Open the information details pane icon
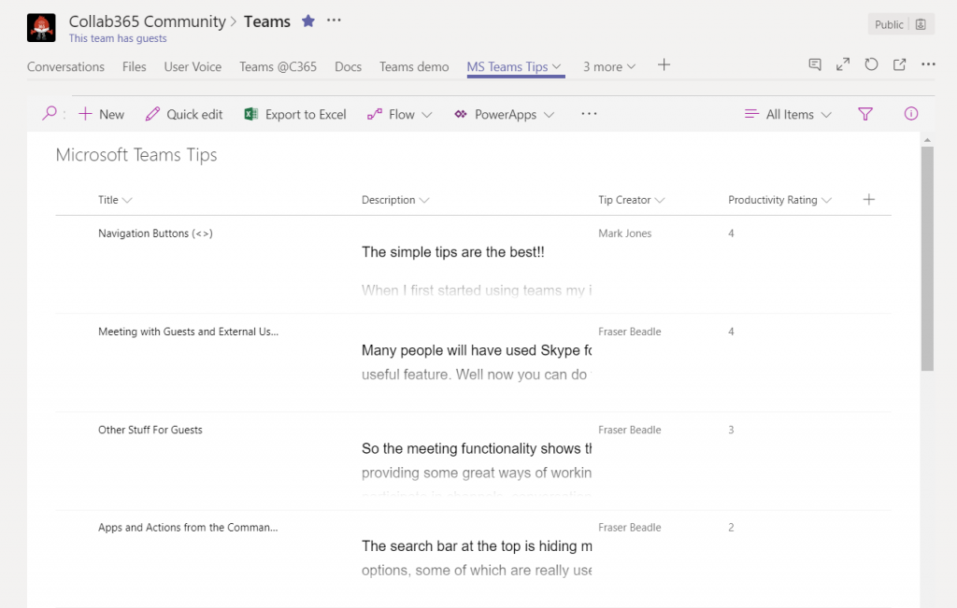 [910, 113]
